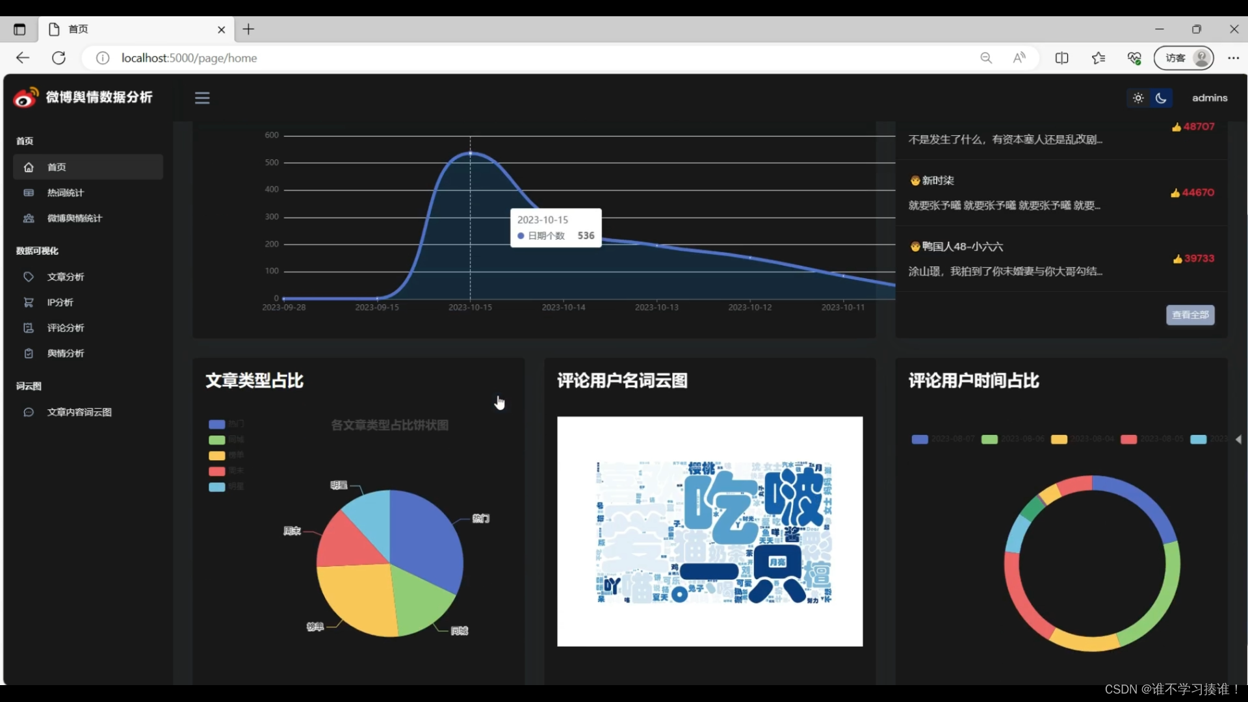Click the 首页 home icon in sidebar
Screen dimensions: 1248x702
pos(29,167)
